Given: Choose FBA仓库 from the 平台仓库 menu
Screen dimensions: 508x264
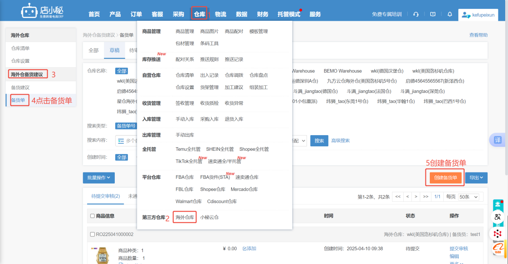Looking at the screenshot, I should coord(185,177).
